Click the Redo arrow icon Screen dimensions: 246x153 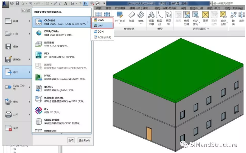point(38,3)
